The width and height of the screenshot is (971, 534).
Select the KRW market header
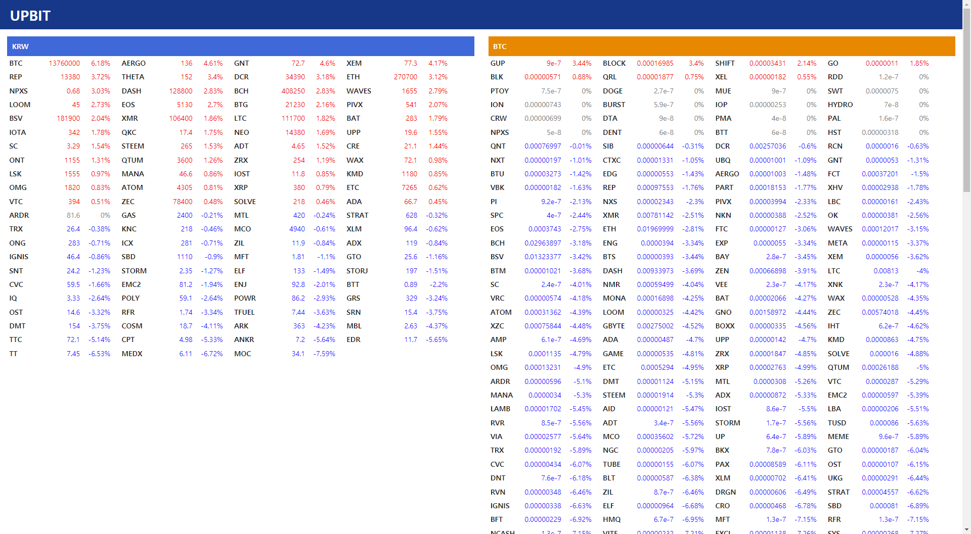coord(241,46)
